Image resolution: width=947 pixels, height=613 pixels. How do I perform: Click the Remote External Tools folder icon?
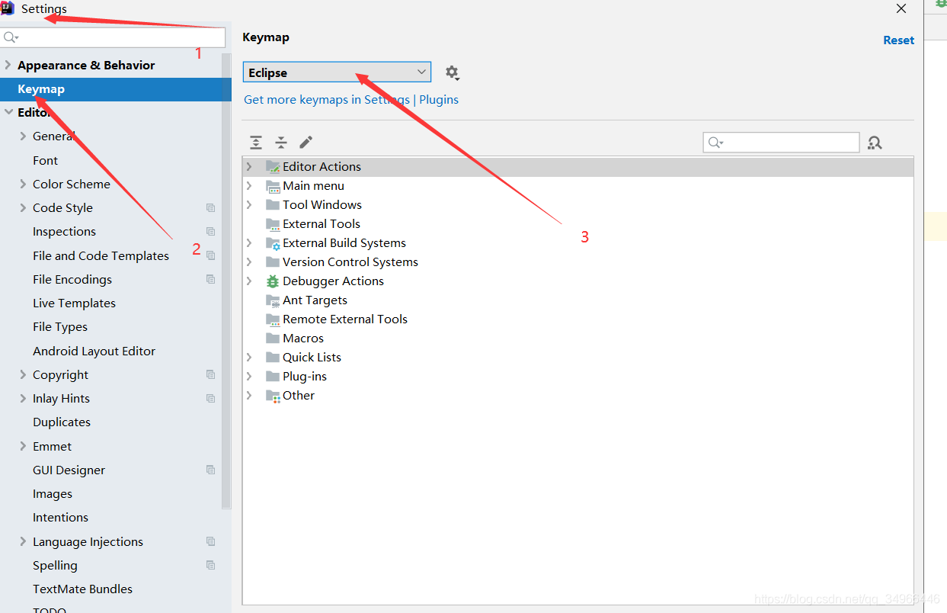tap(273, 319)
